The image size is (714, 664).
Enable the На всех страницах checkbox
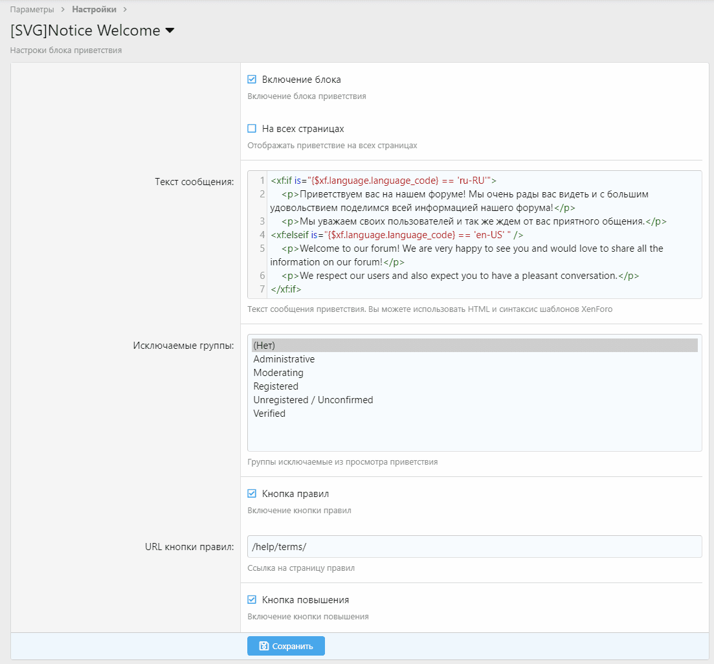pos(252,129)
